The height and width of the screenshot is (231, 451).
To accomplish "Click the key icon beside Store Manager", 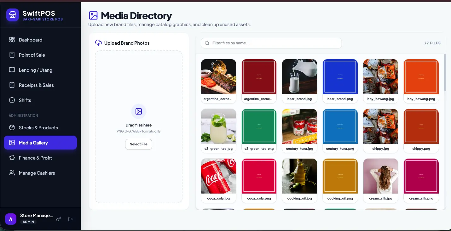I will coord(59,219).
